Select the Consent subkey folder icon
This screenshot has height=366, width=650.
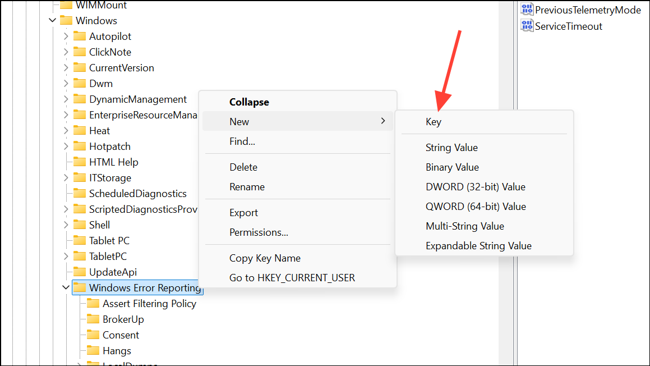(x=93, y=335)
